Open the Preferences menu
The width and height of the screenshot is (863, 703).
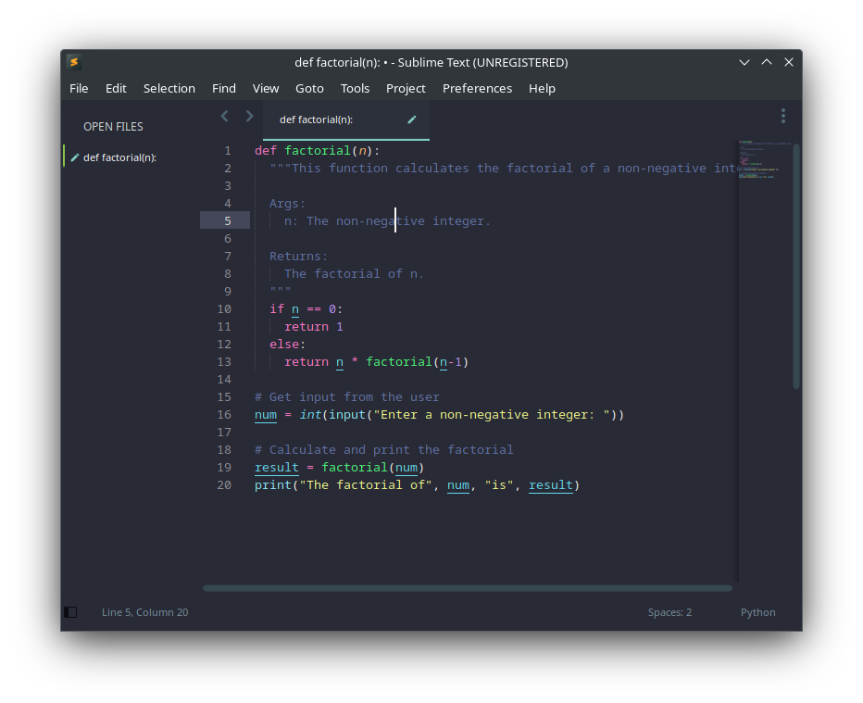[x=477, y=88]
